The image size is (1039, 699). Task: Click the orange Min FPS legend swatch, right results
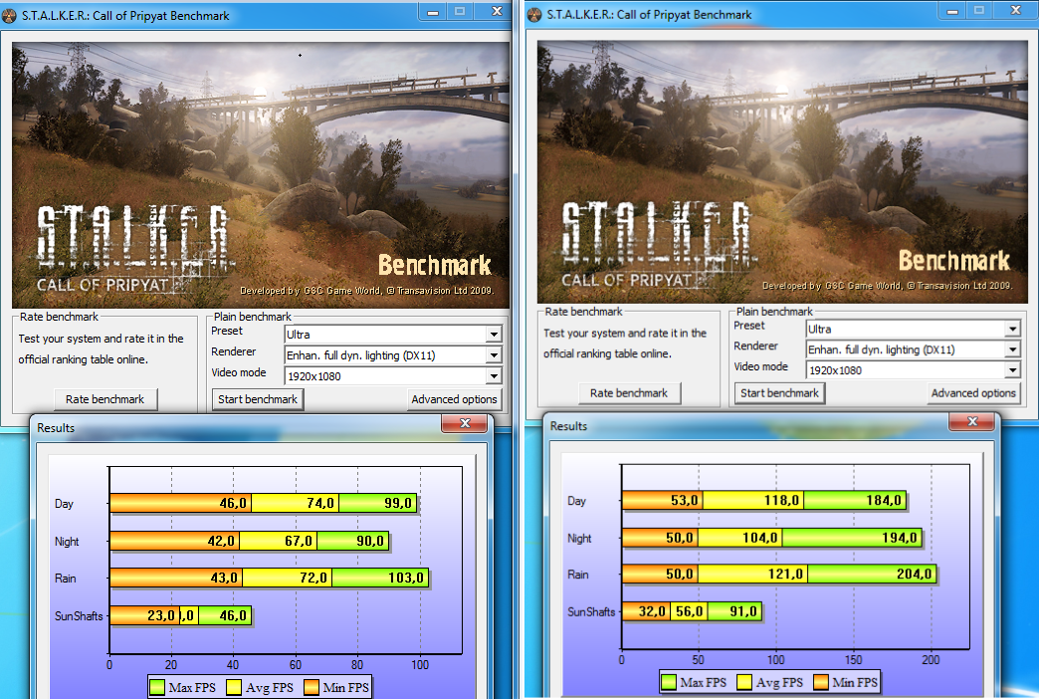click(x=821, y=682)
